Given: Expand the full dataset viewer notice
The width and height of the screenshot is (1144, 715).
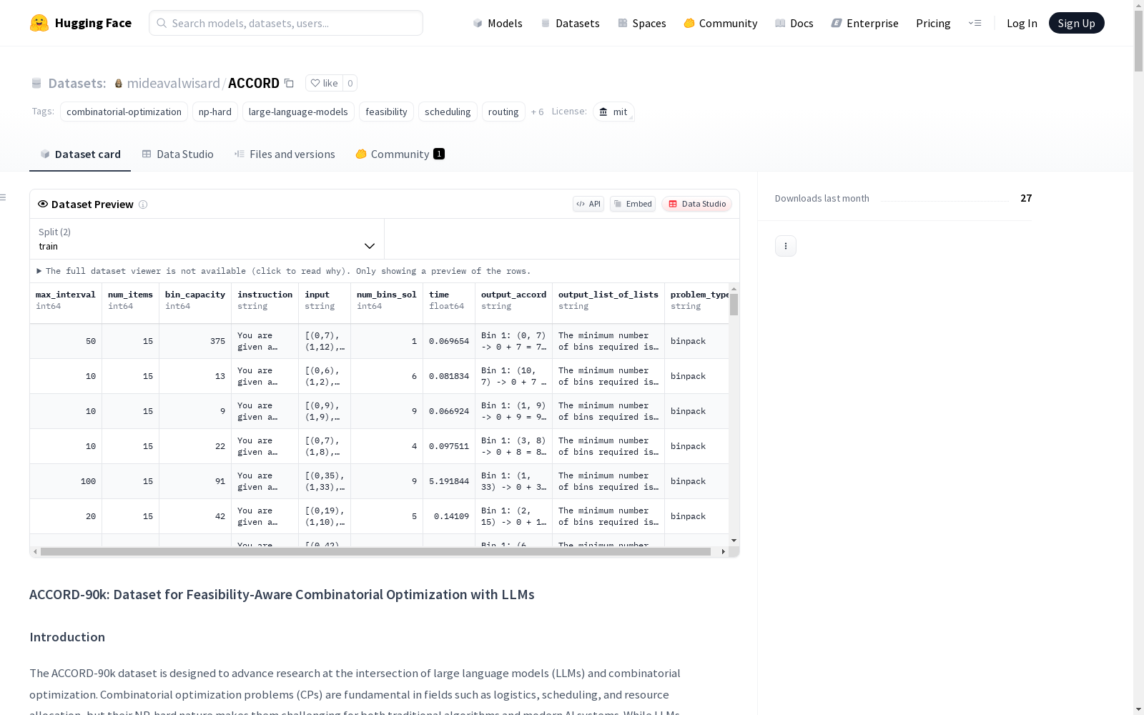Looking at the screenshot, I should pyautogui.click(x=285, y=271).
